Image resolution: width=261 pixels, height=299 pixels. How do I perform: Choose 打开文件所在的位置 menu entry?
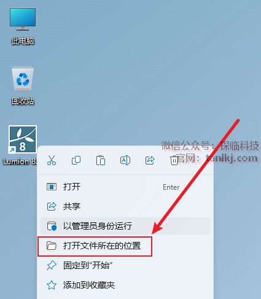point(125,246)
